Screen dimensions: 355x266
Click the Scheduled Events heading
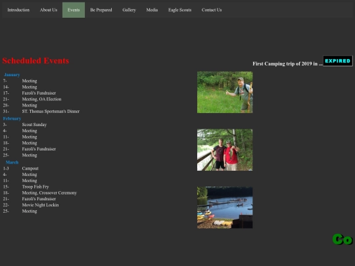(35, 60)
